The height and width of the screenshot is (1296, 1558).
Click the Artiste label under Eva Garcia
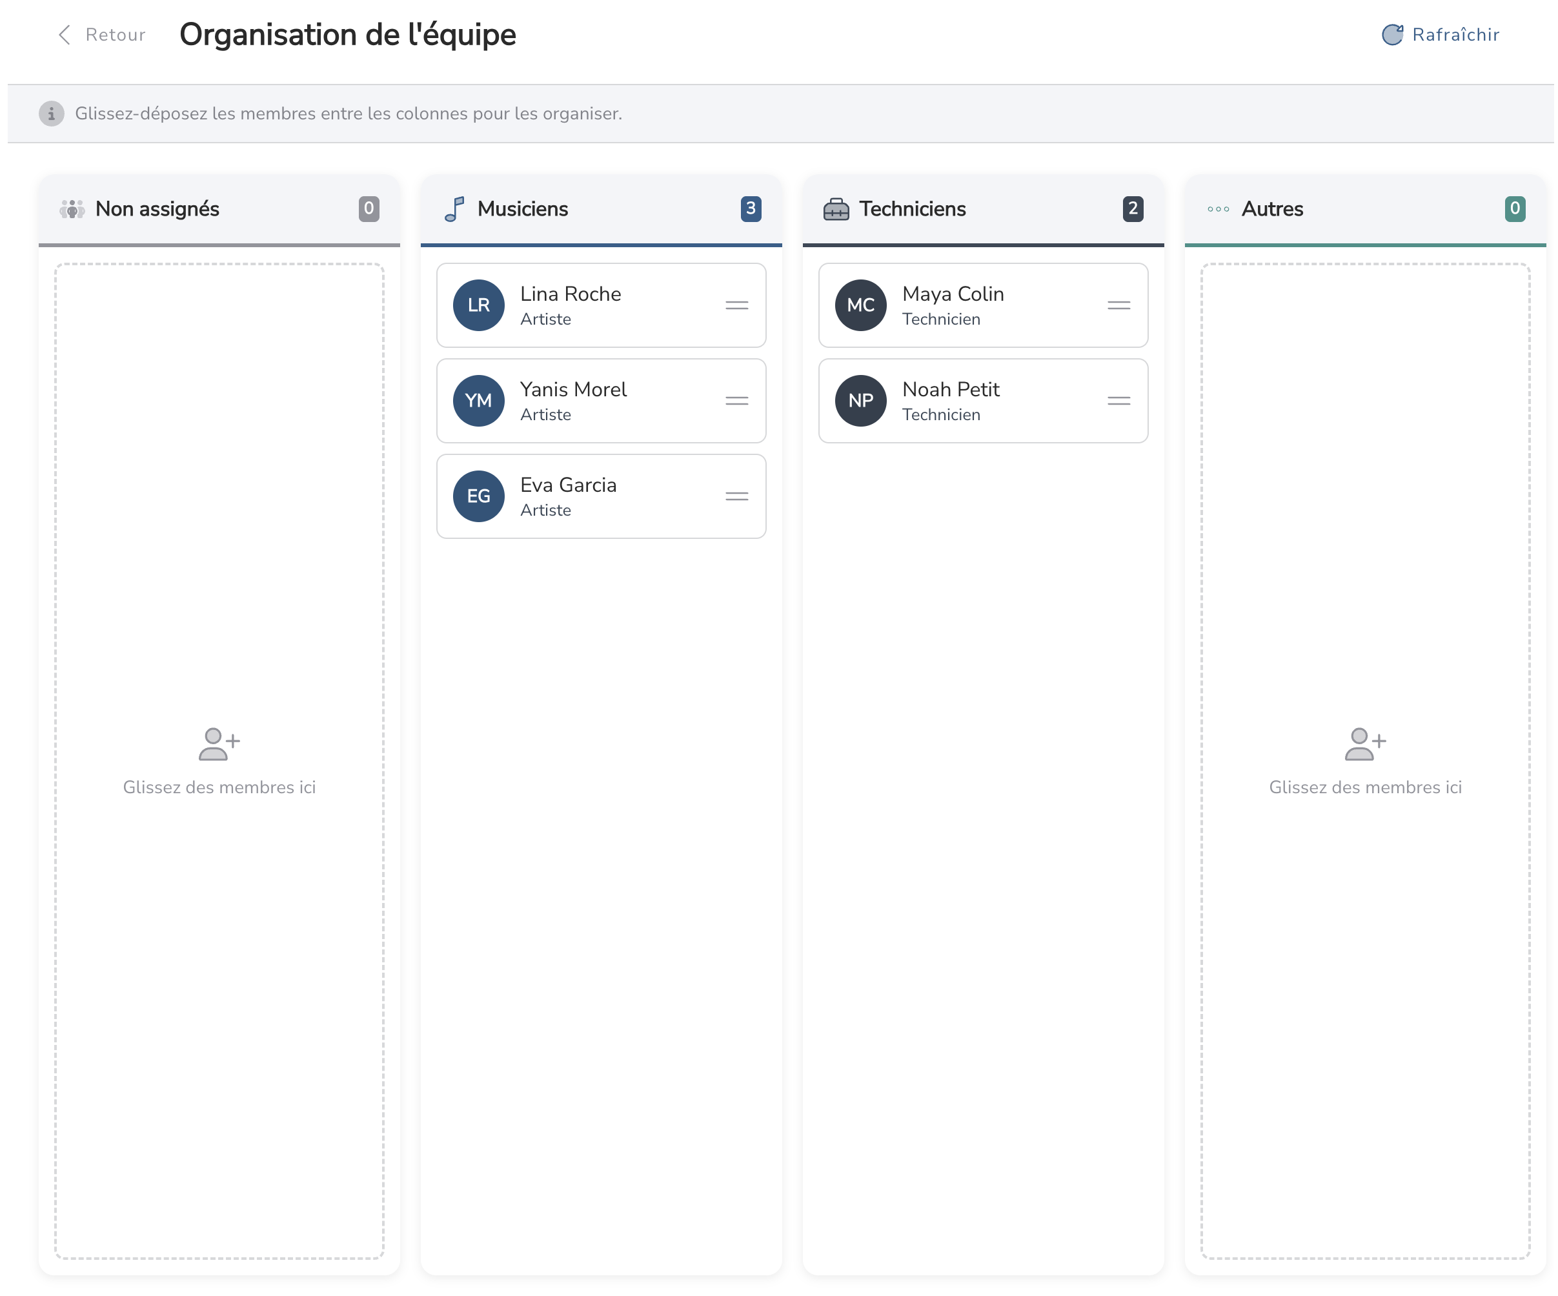pyautogui.click(x=545, y=511)
